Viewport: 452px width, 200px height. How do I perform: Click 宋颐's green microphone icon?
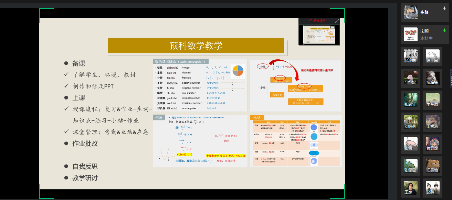coord(444,31)
